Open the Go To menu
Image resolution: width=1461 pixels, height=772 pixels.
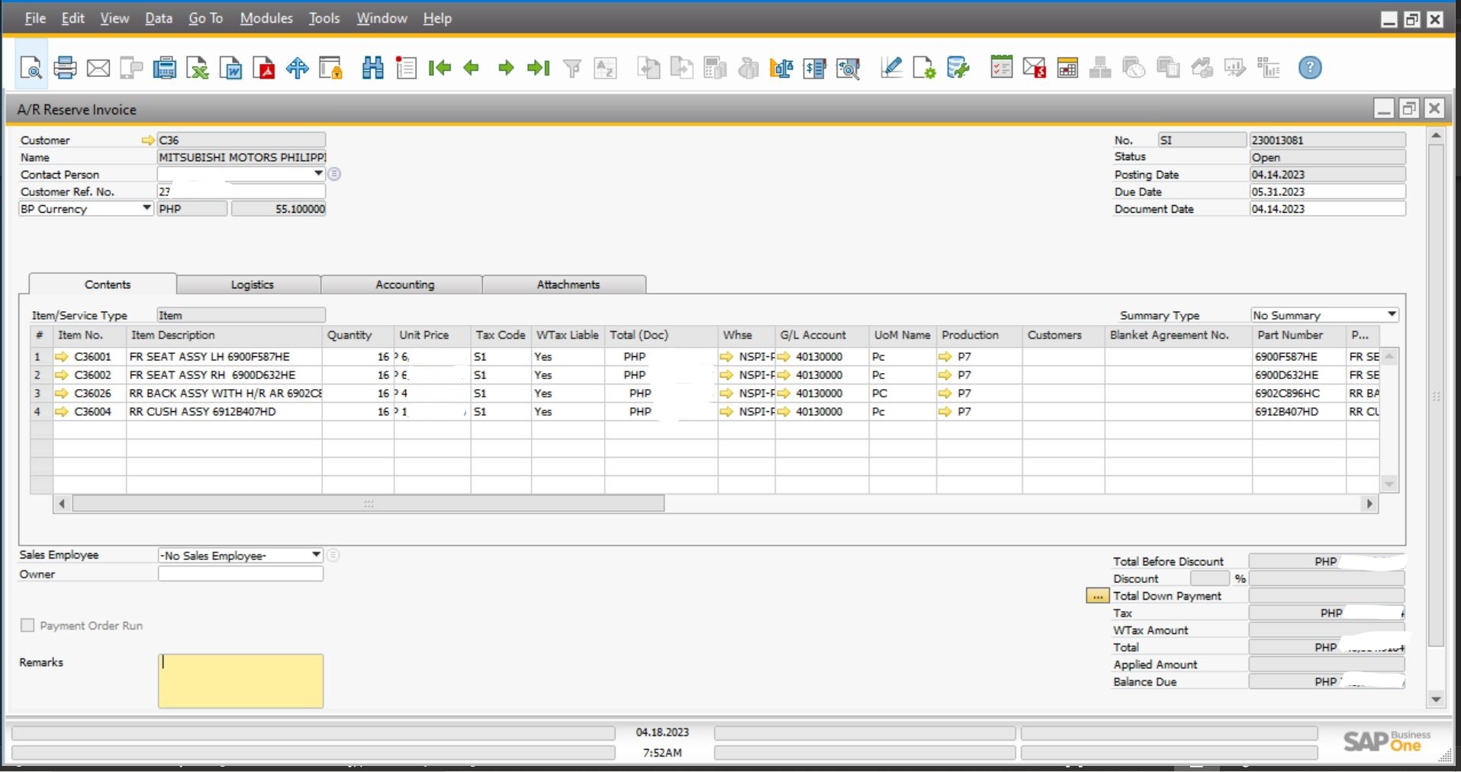tap(205, 18)
